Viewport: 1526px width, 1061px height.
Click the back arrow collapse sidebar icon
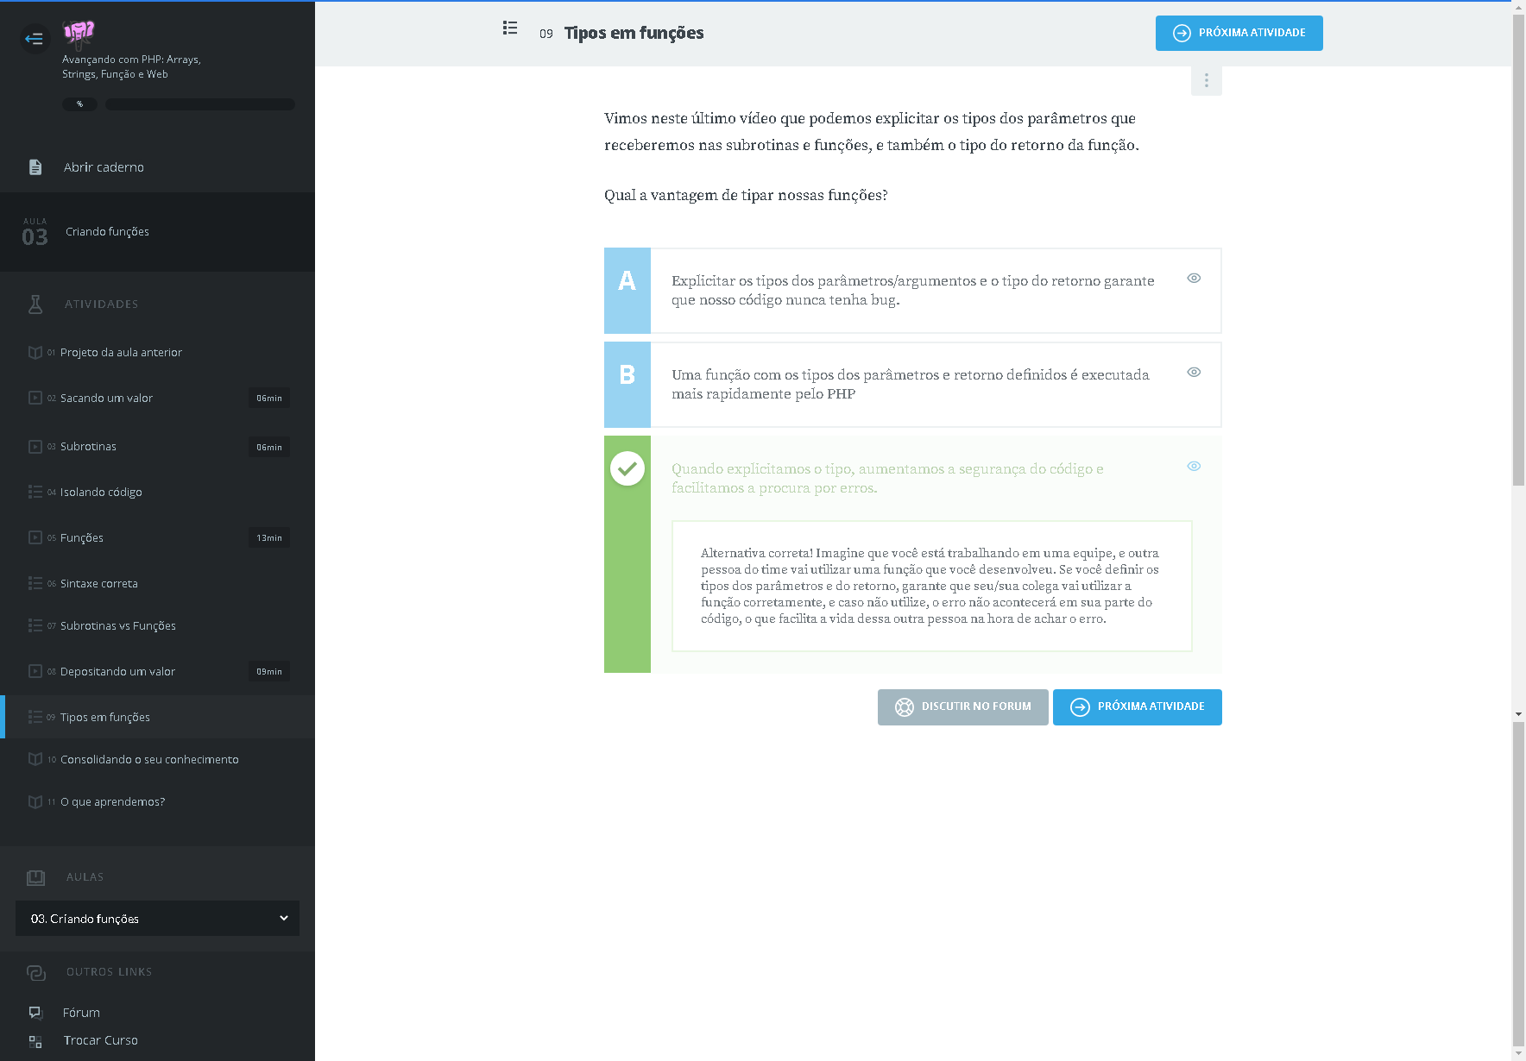35,38
